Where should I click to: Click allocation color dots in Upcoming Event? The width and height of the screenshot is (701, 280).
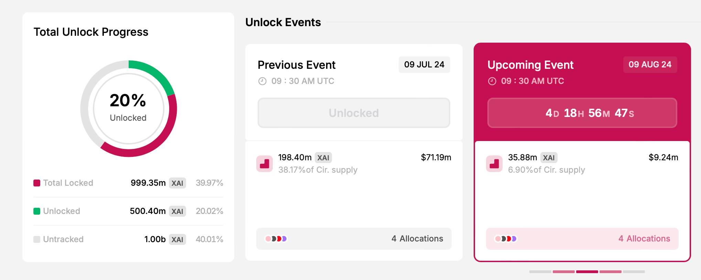[506, 239]
